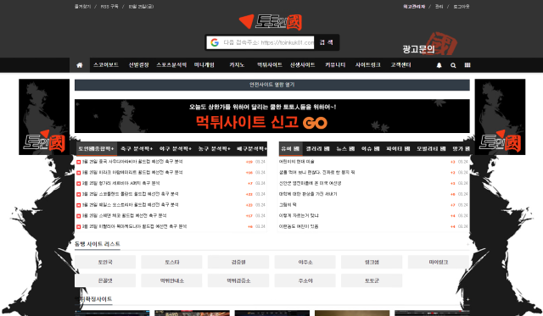Switch to the 갤러리 board tab
This screenshot has height=316, width=543.
pos(317,148)
